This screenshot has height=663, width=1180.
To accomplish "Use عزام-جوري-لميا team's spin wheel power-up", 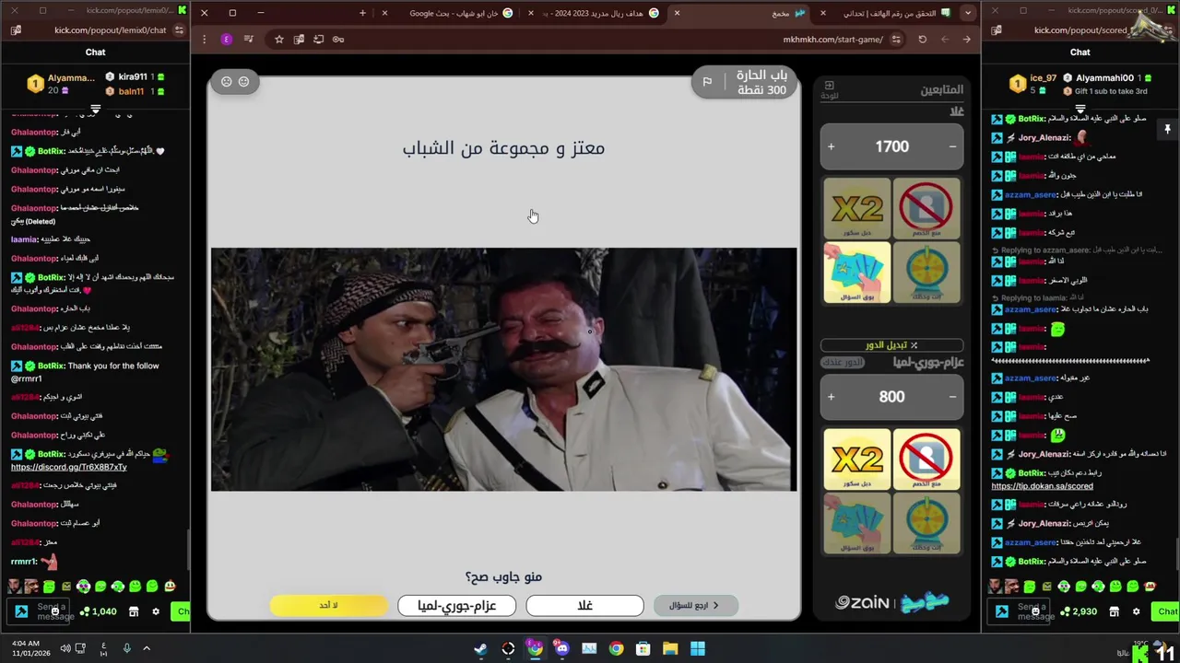I will pyautogui.click(x=926, y=523).
